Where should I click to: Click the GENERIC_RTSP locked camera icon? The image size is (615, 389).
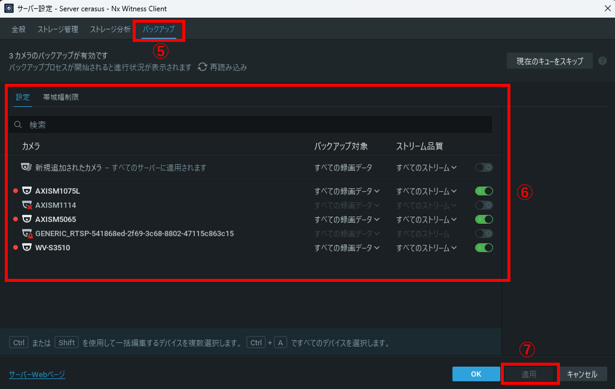click(27, 233)
